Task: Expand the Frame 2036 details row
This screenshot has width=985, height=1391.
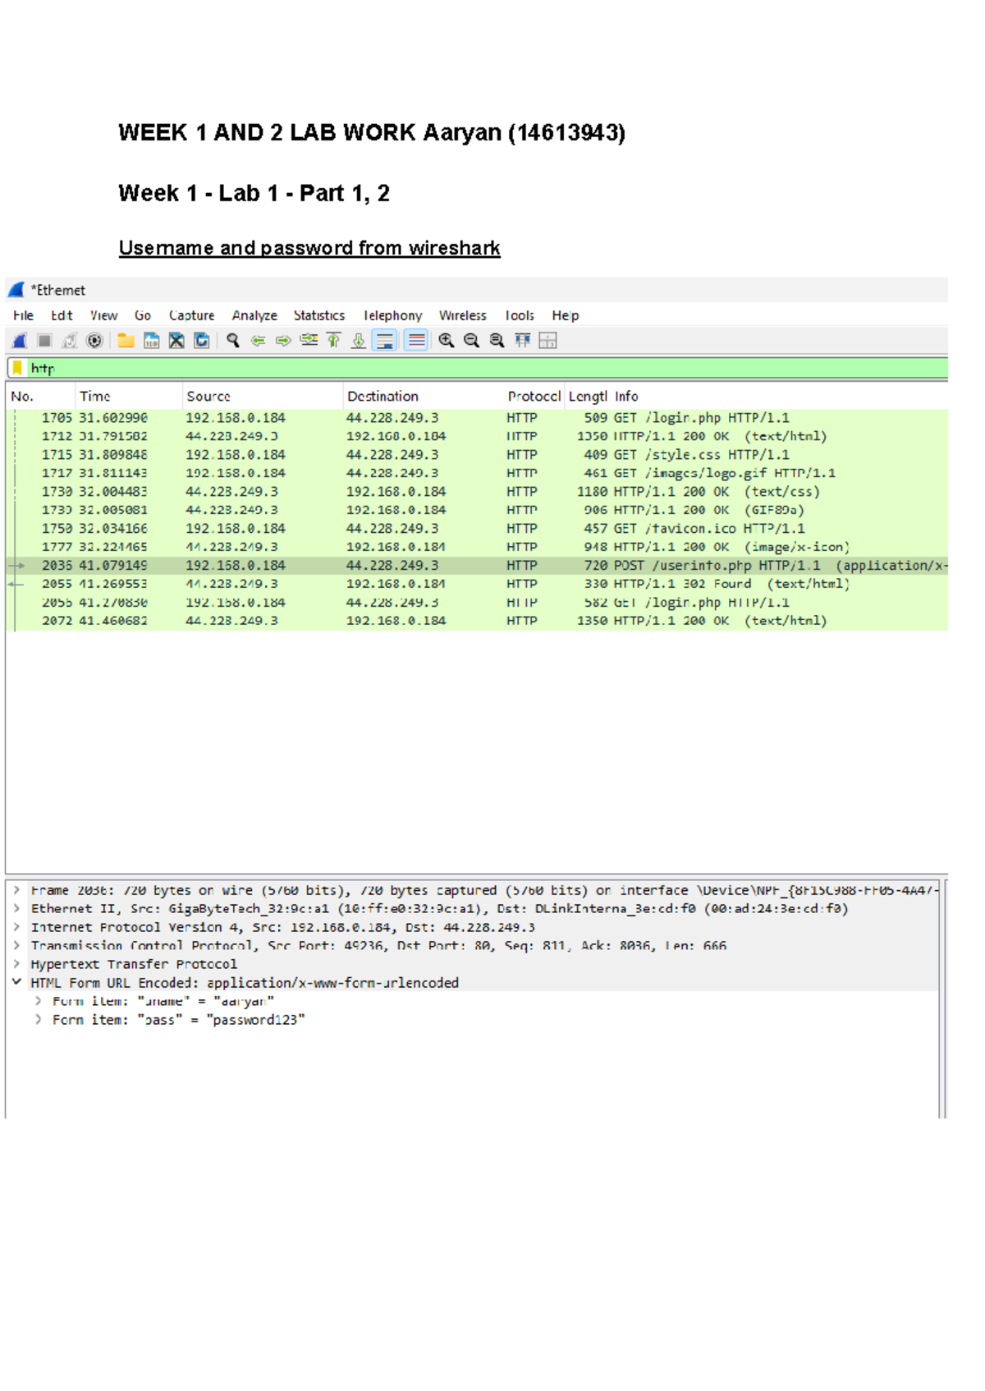Action: (16, 890)
